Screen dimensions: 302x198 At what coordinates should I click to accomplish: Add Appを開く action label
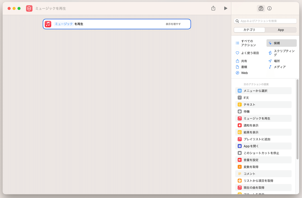pos(251,146)
